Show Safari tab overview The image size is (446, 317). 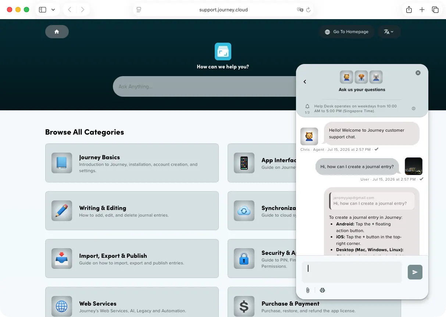(x=435, y=10)
